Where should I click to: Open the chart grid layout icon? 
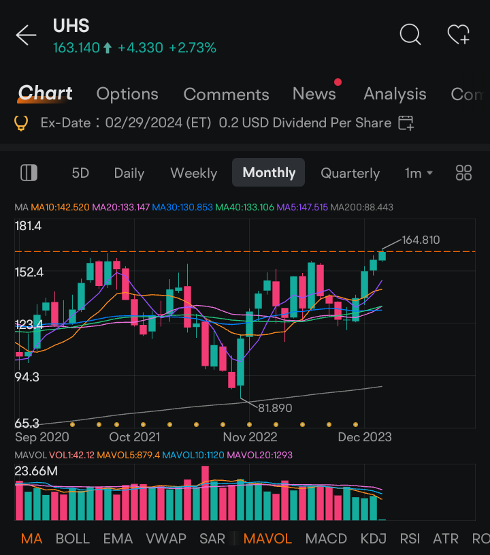pyautogui.click(x=463, y=173)
